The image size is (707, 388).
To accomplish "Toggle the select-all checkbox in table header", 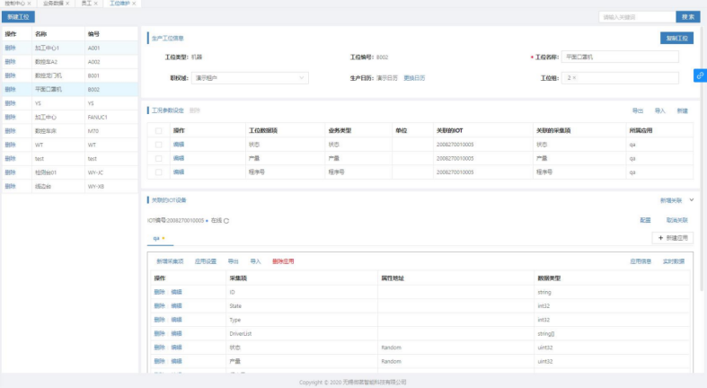I will pyautogui.click(x=159, y=130).
